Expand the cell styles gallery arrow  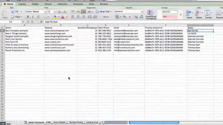pos(181,15)
